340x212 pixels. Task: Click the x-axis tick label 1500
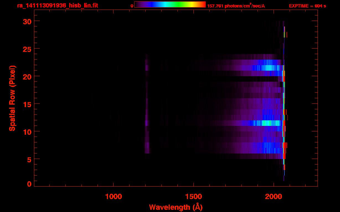pyautogui.click(x=194, y=196)
